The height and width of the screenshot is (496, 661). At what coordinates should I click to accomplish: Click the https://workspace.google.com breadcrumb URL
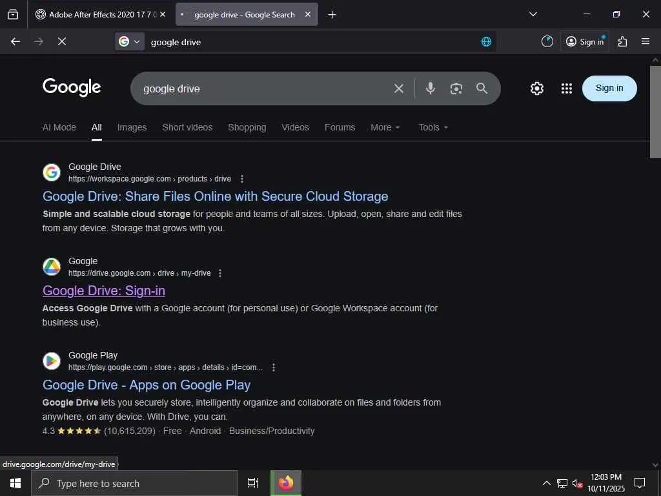click(150, 179)
